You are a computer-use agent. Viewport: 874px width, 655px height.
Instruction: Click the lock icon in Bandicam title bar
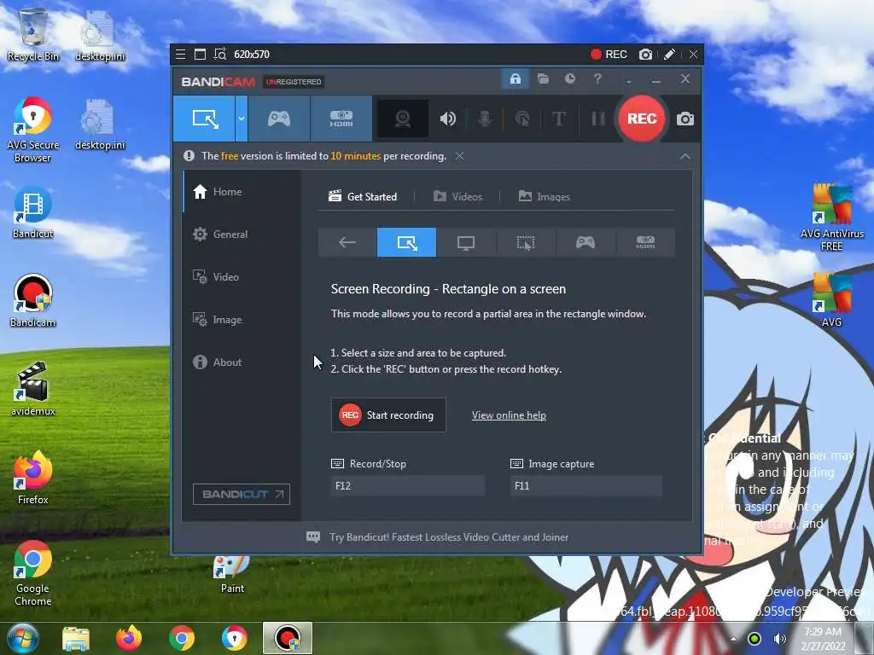[x=515, y=78]
